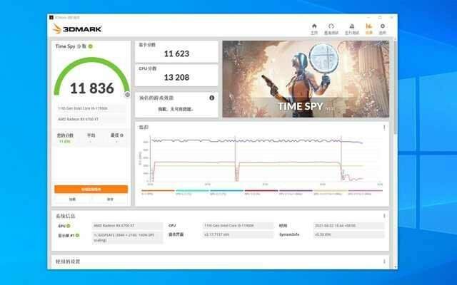Click the Save button under the score panel
Image resolution: width=457 pixels, height=285 pixels.
pyautogui.click(x=110, y=199)
